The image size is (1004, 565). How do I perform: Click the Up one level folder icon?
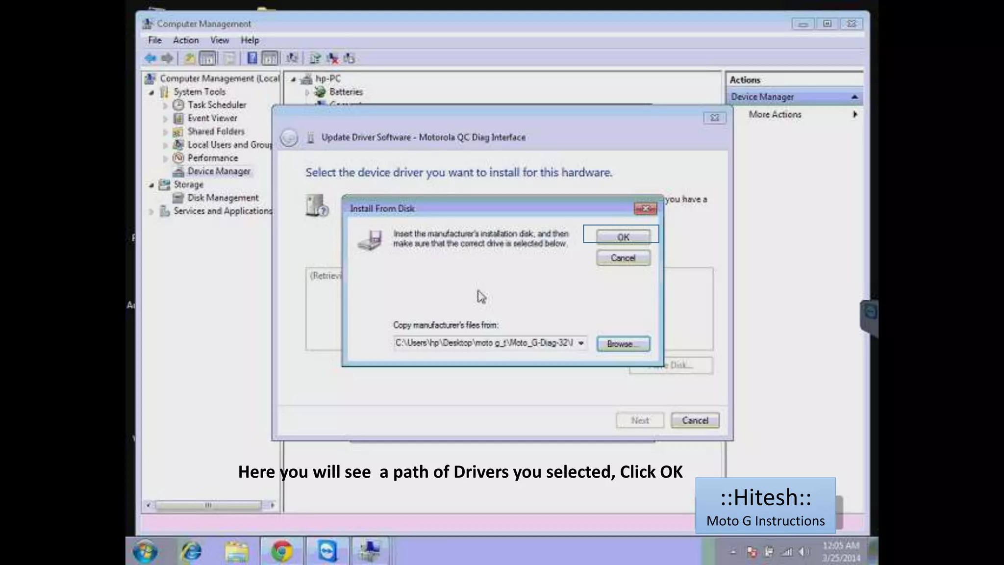pyautogui.click(x=189, y=59)
